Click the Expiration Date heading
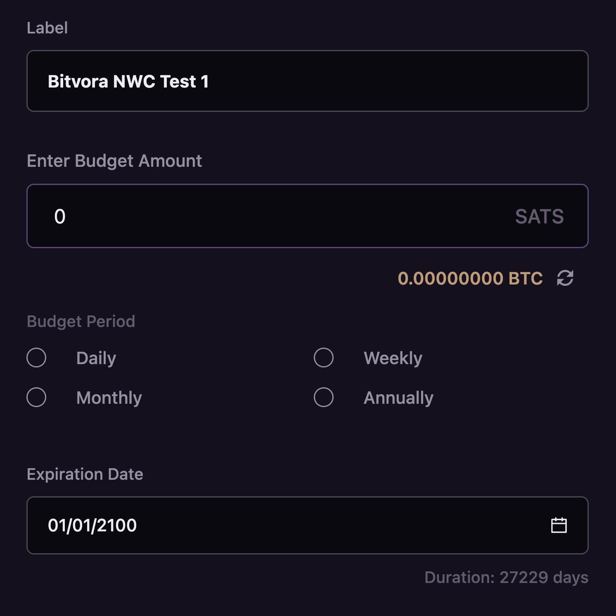The height and width of the screenshot is (616, 616). pos(85,474)
